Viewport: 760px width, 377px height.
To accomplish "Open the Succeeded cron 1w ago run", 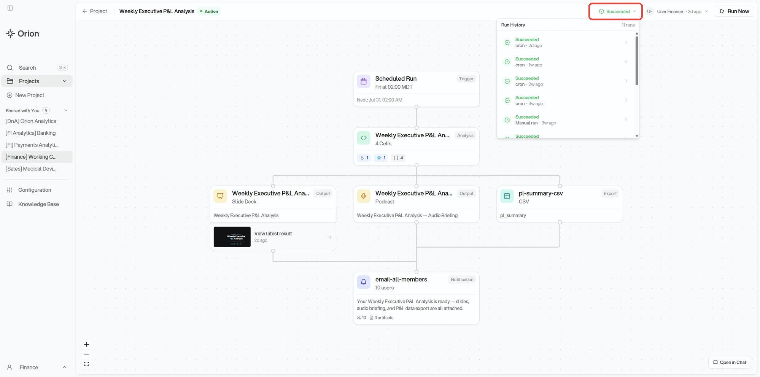I will [566, 62].
